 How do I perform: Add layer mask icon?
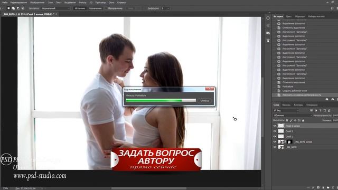tap(318, 188)
